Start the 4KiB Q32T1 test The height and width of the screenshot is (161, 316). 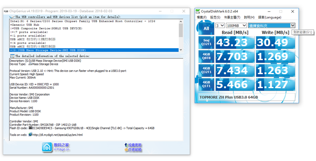(206, 70)
